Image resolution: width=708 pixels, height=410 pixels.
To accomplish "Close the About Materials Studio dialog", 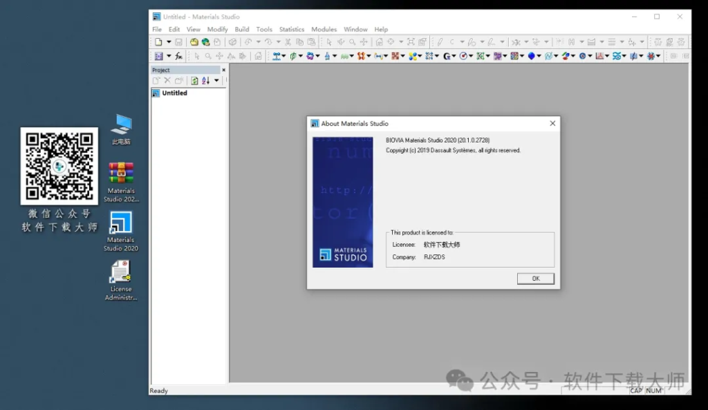I will coord(552,124).
